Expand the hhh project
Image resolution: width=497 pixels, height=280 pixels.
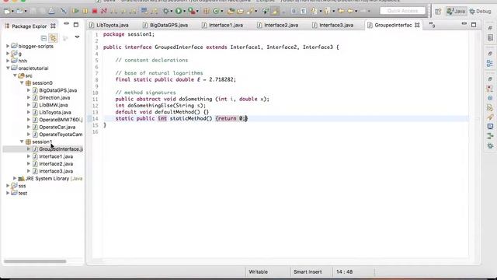8,61
